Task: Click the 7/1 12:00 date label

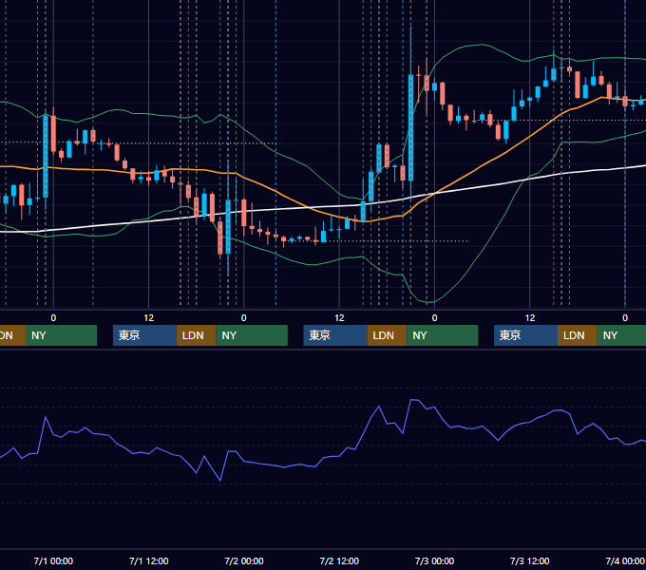Action: coord(149,560)
